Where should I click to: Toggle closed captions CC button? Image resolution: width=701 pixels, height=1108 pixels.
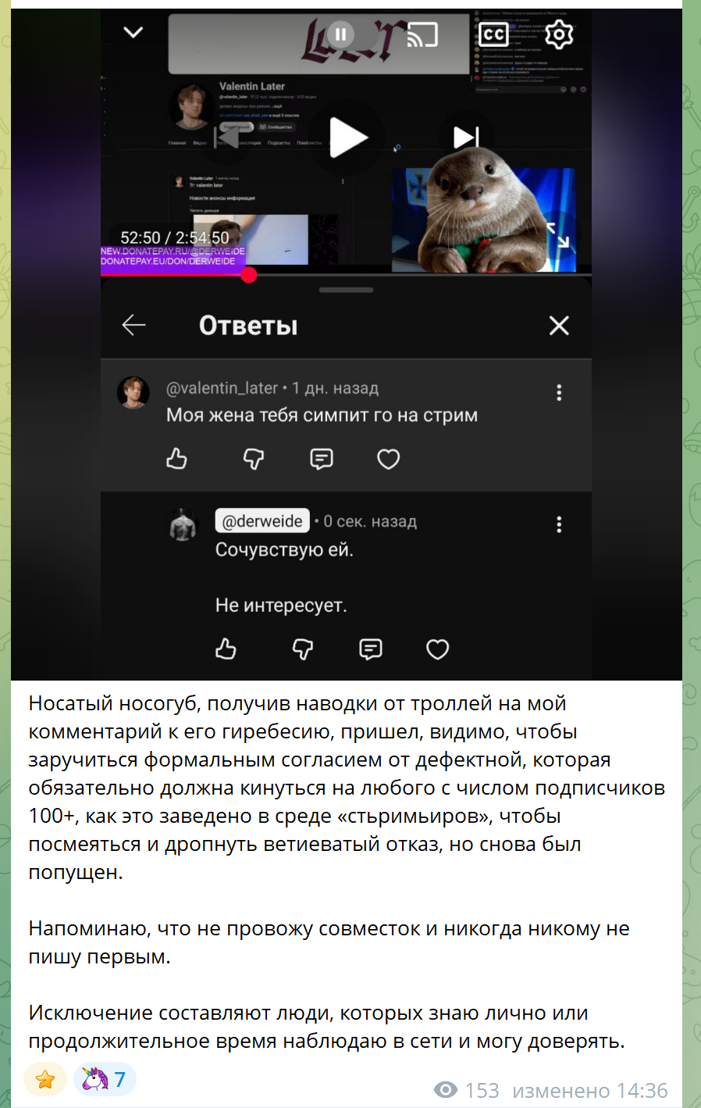[x=493, y=34]
